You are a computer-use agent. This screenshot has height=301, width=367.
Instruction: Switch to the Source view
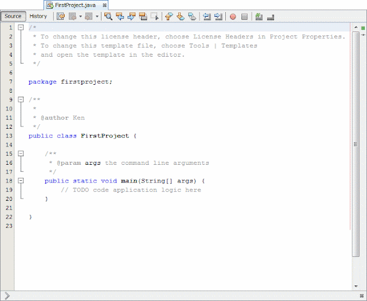[x=13, y=17]
